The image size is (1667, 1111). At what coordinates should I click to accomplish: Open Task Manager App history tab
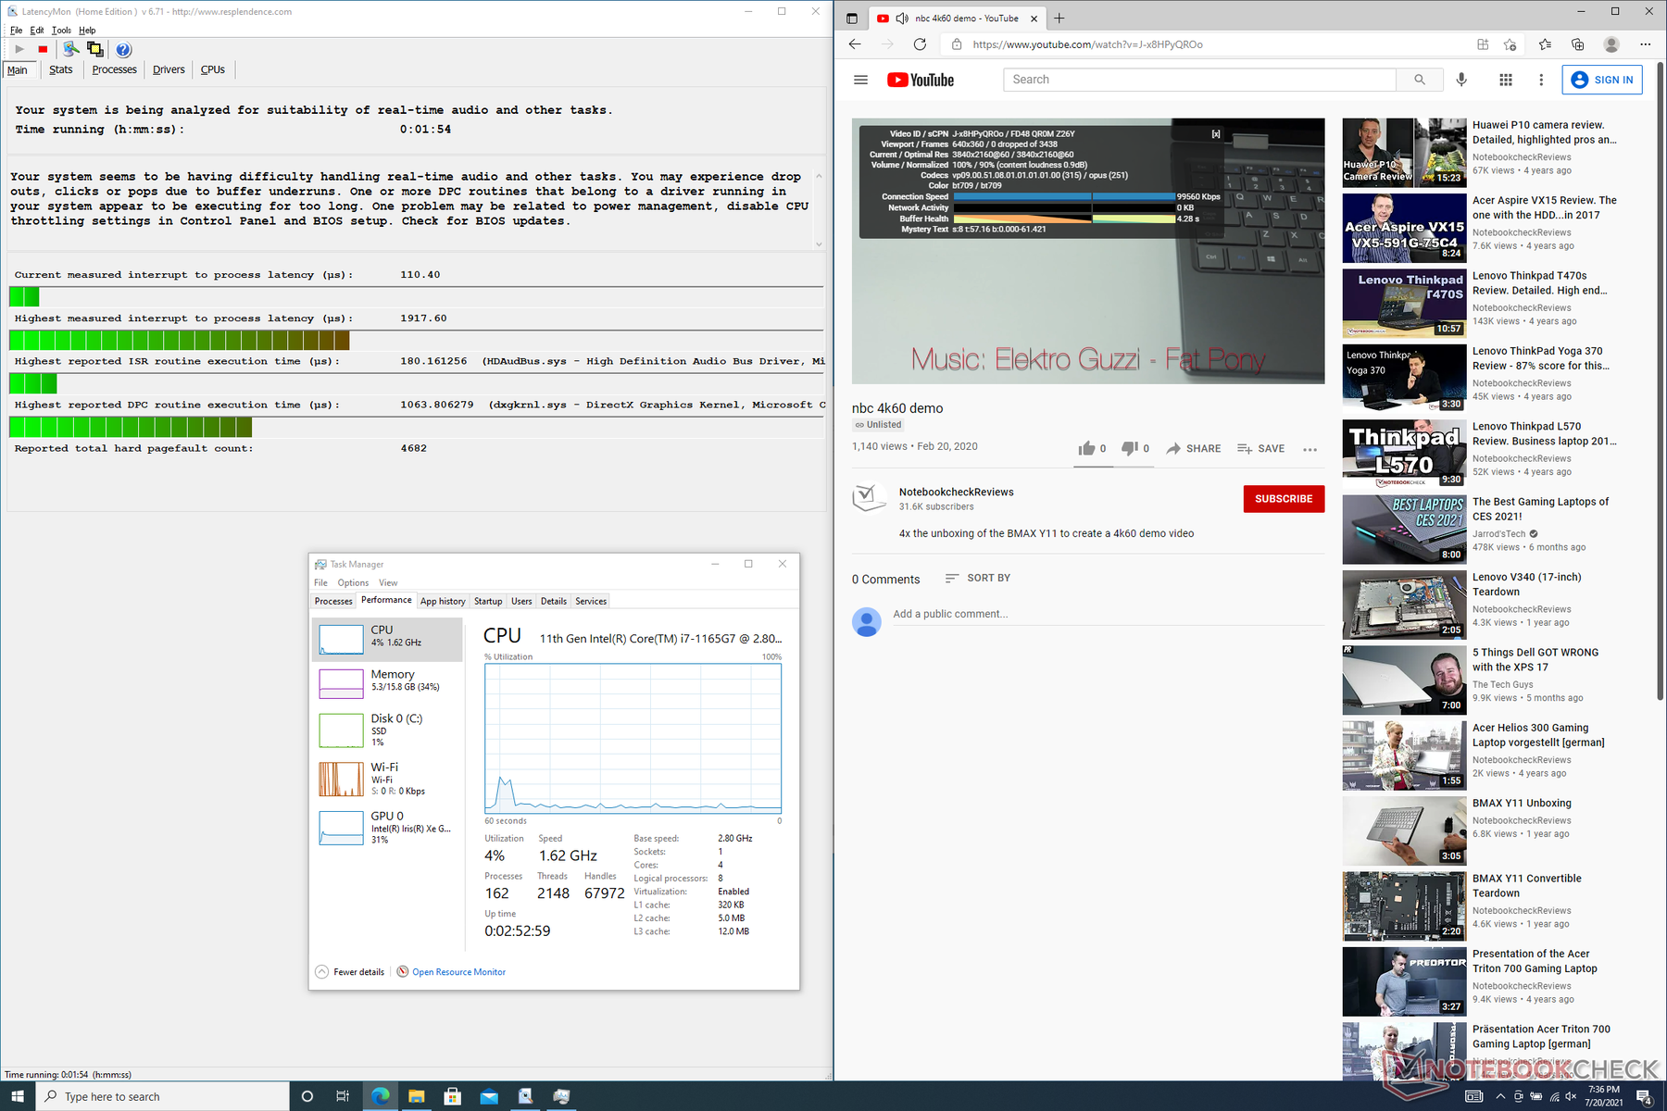pos(443,601)
